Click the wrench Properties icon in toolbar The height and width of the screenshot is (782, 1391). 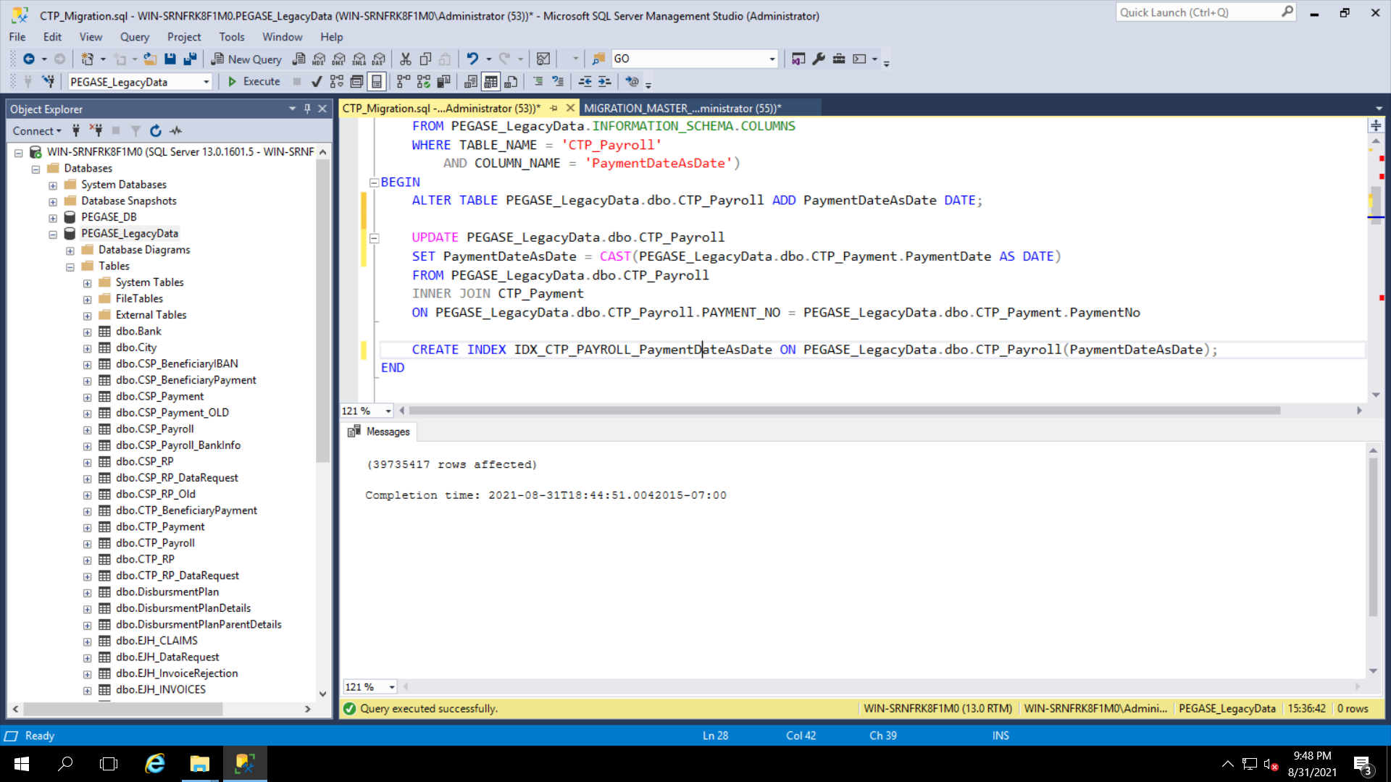819,59
